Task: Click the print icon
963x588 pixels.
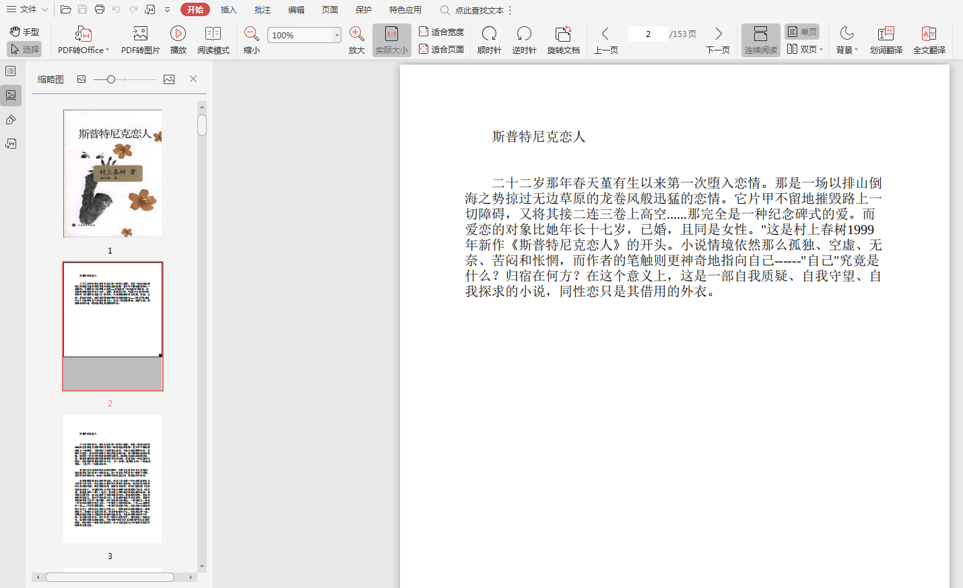Action: [x=100, y=9]
